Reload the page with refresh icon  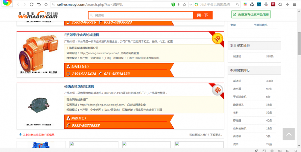pos(32,5)
